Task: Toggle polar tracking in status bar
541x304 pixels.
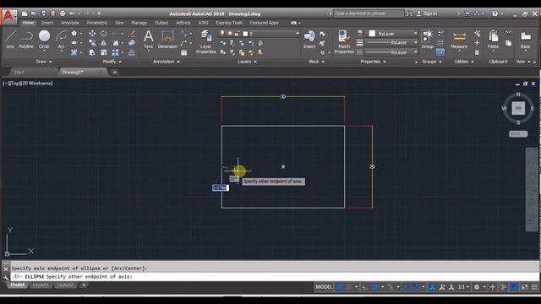Action: [374, 287]
